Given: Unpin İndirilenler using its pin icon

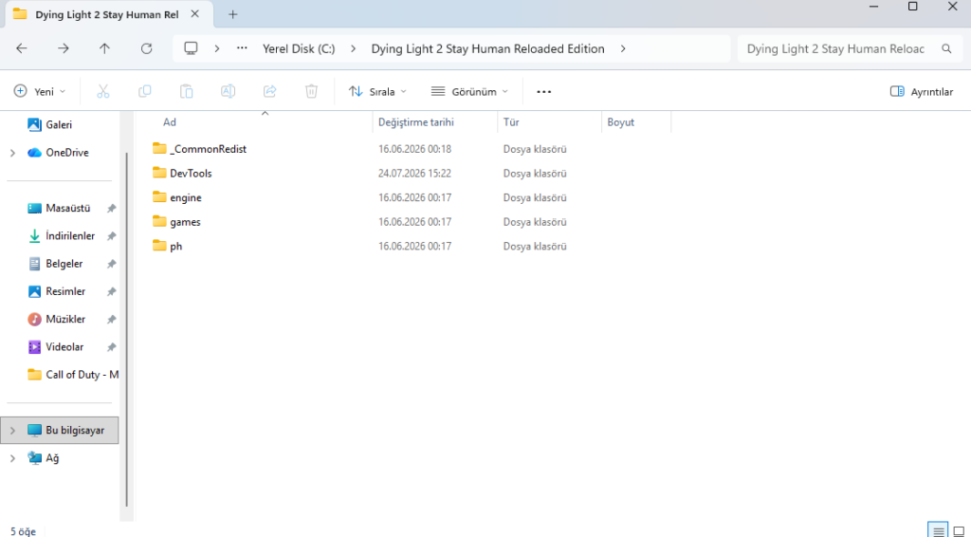Looking at the screenshot, I should tap(112, 236).
